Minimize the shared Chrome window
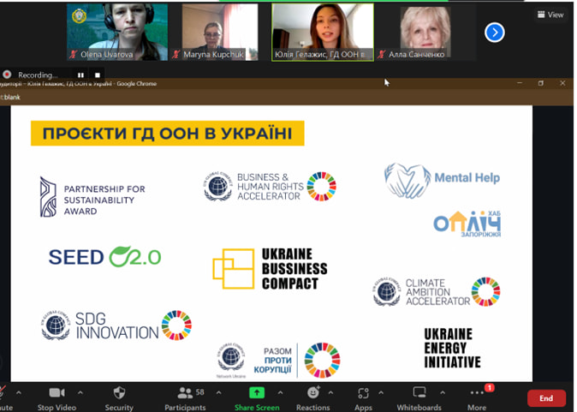 pyautogui.click(x=520, y=83)
